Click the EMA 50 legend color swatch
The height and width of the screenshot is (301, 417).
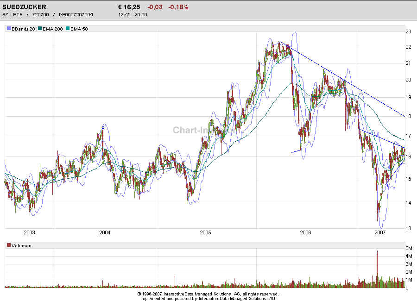click(68, 28)
